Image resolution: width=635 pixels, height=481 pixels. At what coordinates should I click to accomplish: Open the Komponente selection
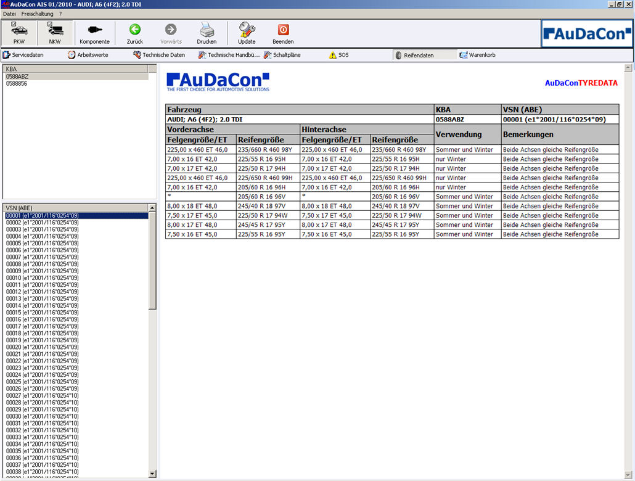94,33
